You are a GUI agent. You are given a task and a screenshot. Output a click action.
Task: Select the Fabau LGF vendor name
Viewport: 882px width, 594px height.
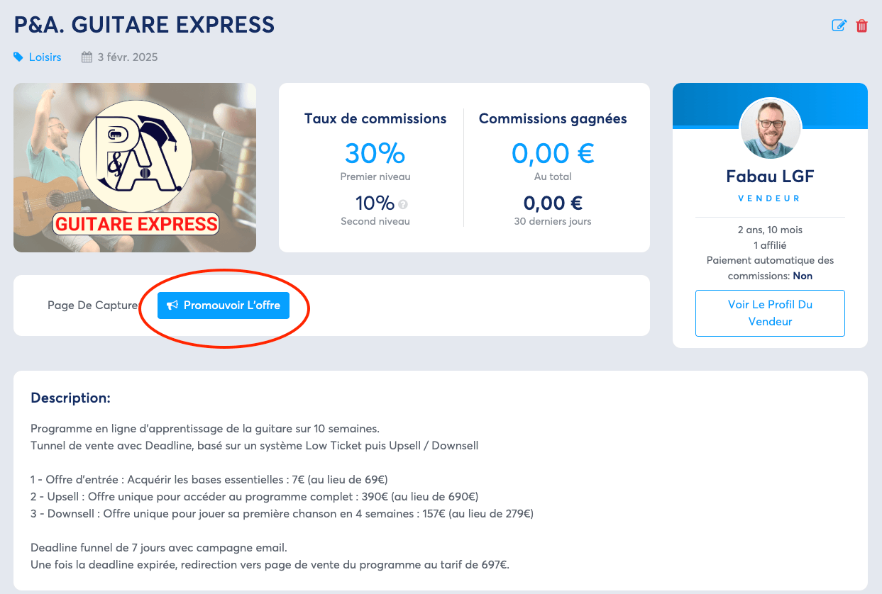point(770,176)
